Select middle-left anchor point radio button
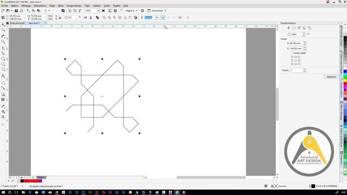 click(x=292, y=60)
